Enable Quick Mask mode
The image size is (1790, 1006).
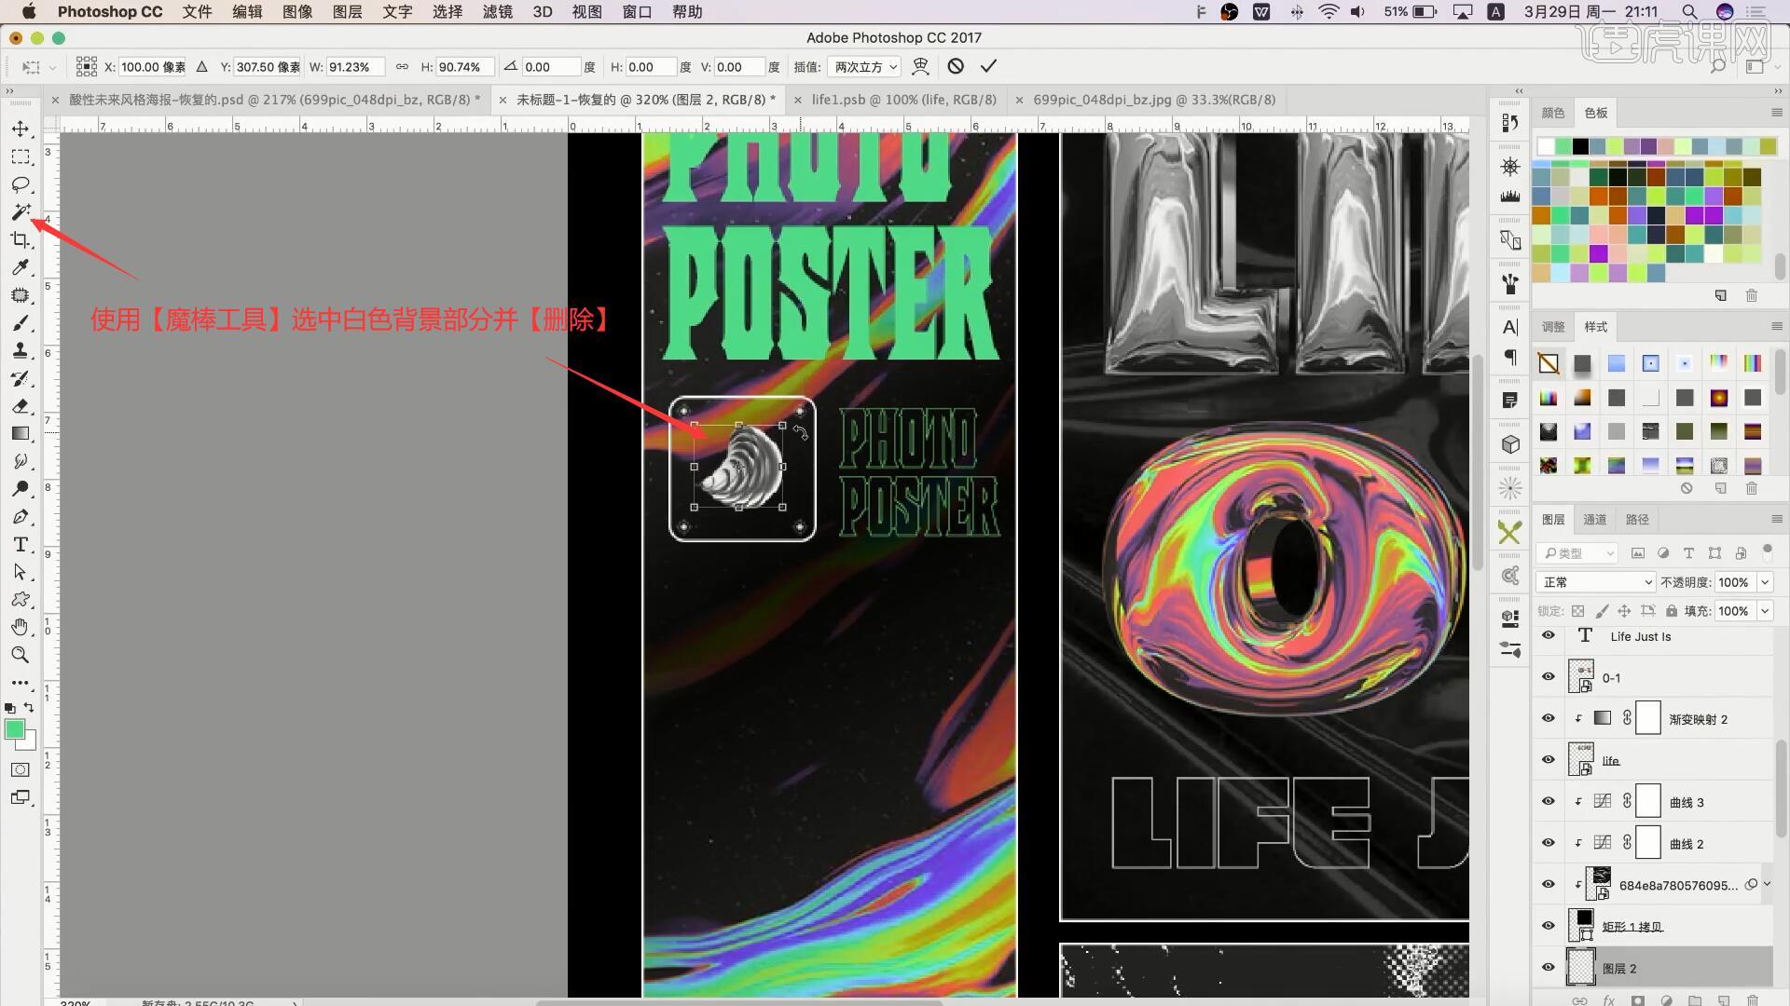(20, 769)
